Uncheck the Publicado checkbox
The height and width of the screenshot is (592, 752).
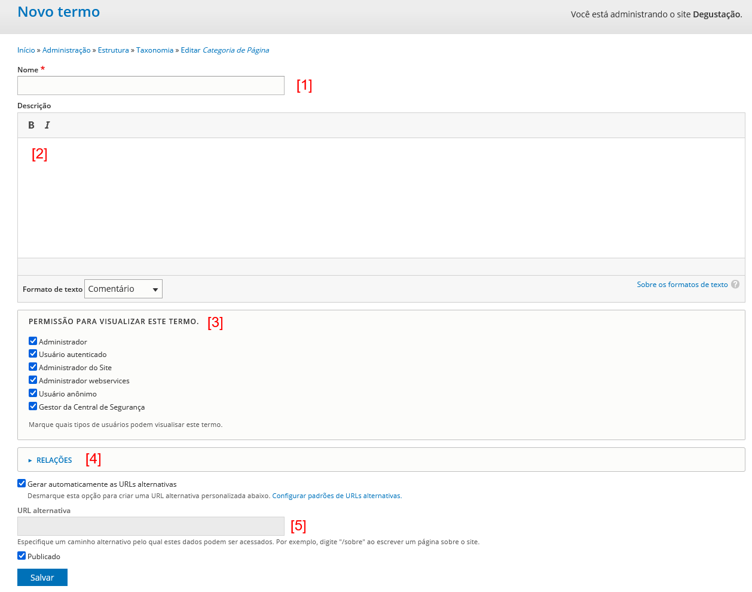[x=22, y=556]
